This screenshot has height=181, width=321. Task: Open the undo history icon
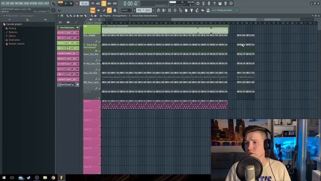click(x=198, y=4)
